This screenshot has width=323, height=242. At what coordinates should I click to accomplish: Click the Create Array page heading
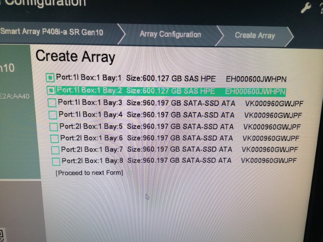coord(75,56)
